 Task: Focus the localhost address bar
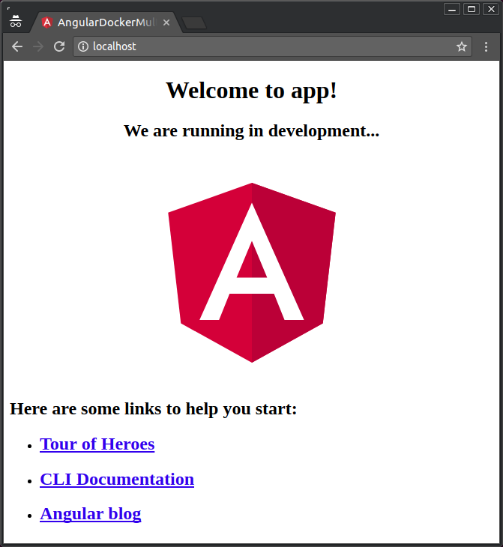tap(272, 46)
